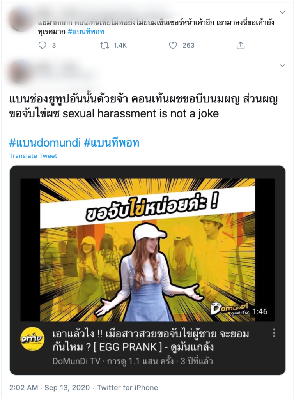Click the DoMunDi TV channel name

click(76, 361)
